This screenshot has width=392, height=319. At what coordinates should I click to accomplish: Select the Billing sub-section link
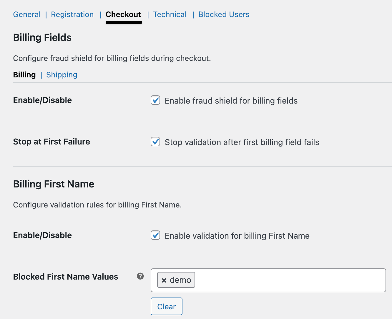pyautogui.click(x=24, y=75)
